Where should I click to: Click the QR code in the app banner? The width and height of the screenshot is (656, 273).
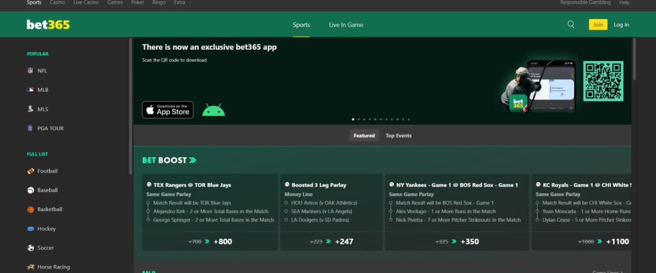[x=603, y=81]
